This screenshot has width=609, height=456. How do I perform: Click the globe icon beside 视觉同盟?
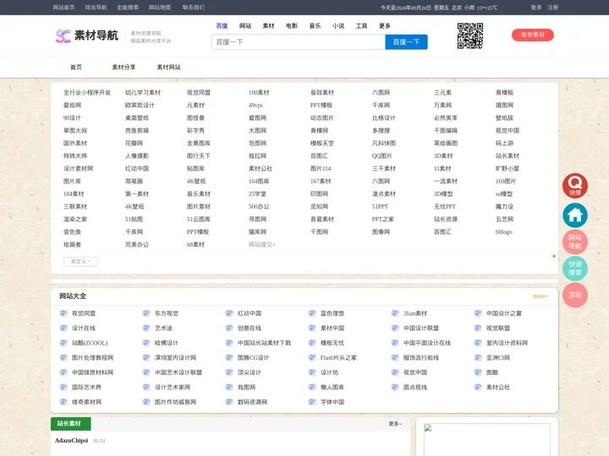[63, 313]
